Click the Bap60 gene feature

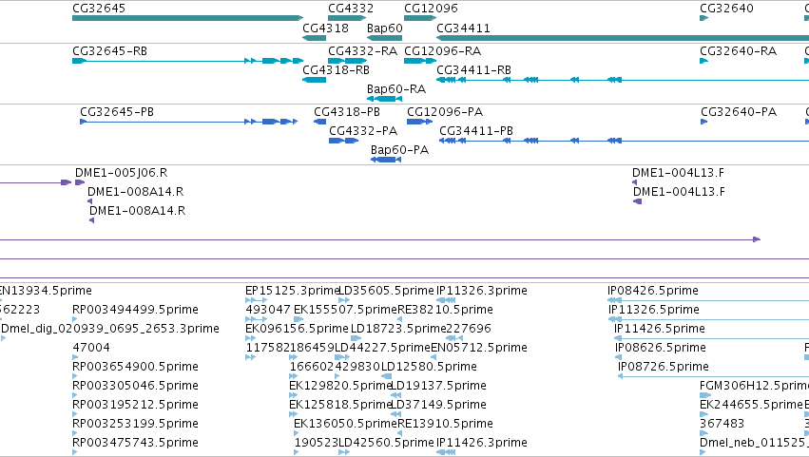pos(384,38)
